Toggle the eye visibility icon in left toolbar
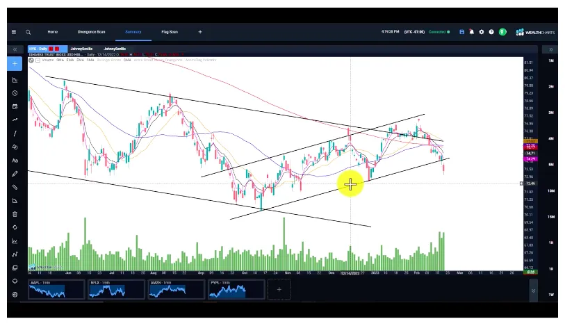The height and width of the screenshot is (326, 565). [x=15, y=294]
